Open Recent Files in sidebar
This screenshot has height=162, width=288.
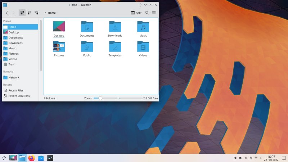click(16, 91)
